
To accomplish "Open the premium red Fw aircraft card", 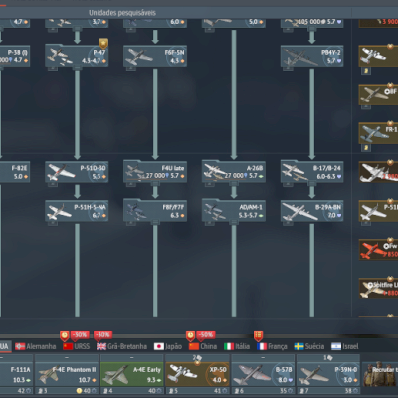I will pyautogui.click(x=378, y=250).
